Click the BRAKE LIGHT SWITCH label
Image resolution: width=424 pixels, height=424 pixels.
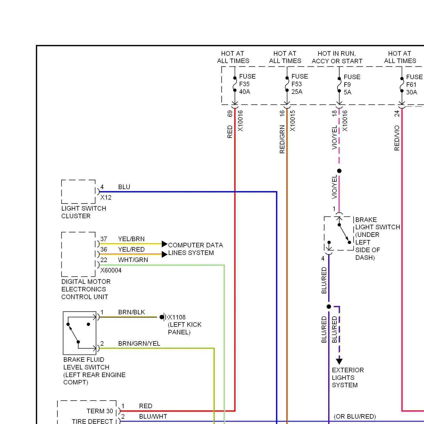[378, 239]
